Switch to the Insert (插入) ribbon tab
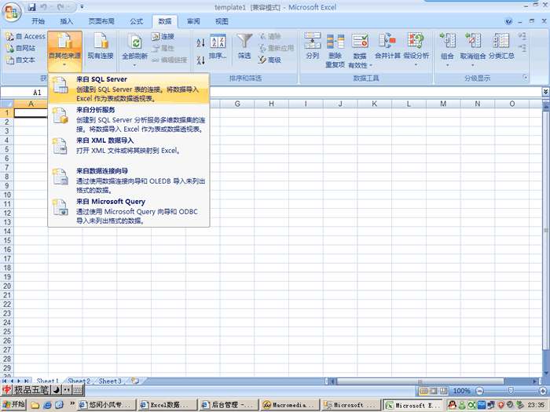Screen dimensions: 550x412 pyautogui.click(x=66, y=21)
